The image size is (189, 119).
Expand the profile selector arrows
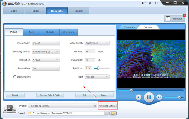[x=95, y=106]
